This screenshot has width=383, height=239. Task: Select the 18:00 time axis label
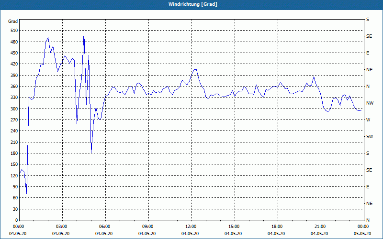(277, 227)
